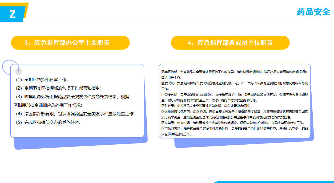
Task: Click the blue bar at bottom right
Action: 275,182
